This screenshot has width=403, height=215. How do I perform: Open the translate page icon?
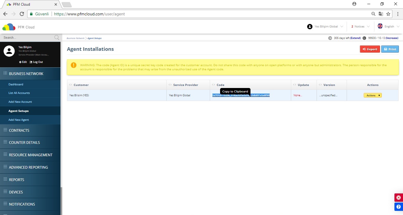[381, 14]
